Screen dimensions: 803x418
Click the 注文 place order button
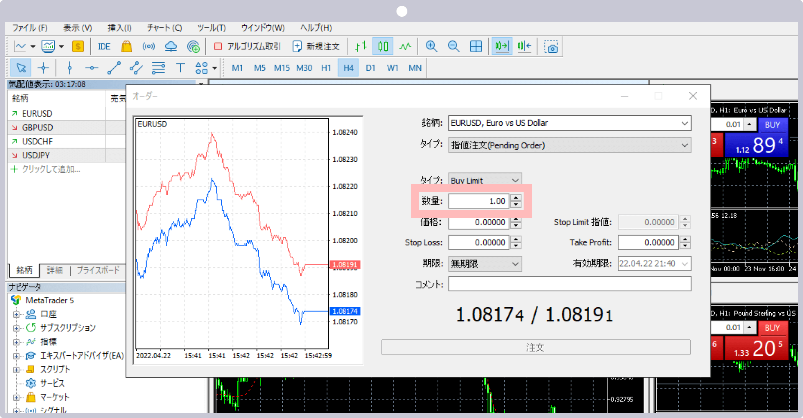pos(536,347)
